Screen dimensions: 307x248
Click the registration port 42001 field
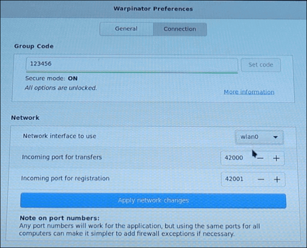coord(237,179)
